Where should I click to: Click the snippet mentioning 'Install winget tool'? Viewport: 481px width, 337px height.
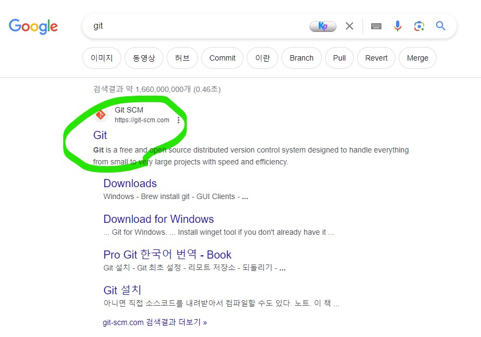(219, 232)
